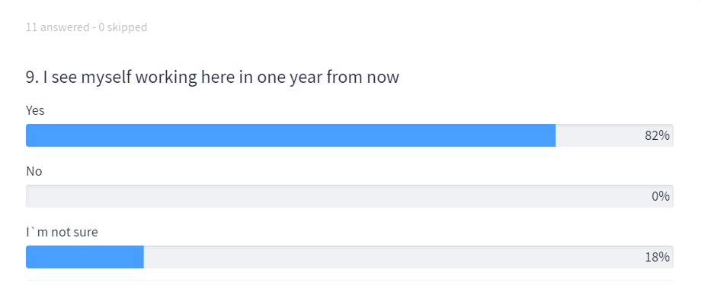
Task: Click the gray unfilled part of Yes bar
Action: pyautogui.click(x=614, y=135)
